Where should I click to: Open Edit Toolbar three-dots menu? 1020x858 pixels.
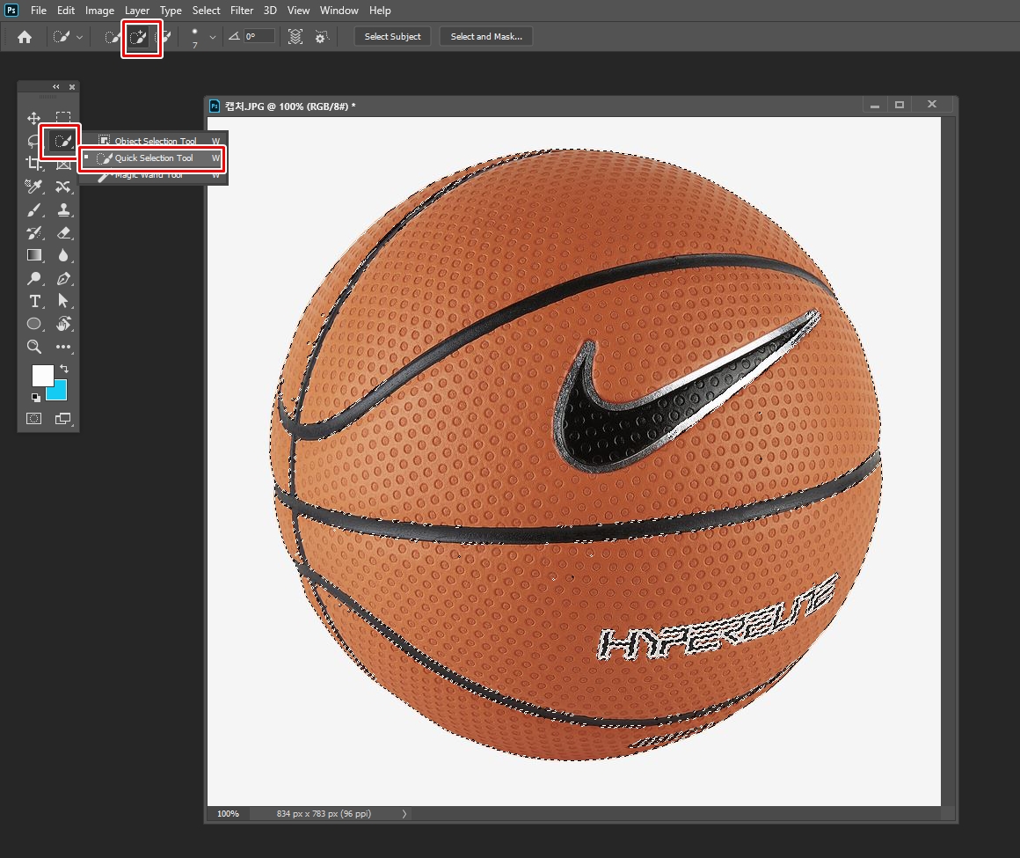pos(63,347)
